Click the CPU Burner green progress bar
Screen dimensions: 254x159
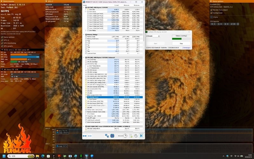click(x=181, y=39)
